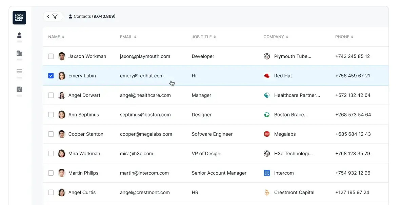Open the companies building icon in sidebar
Screen dimensions: 402x205
[19, 53]
